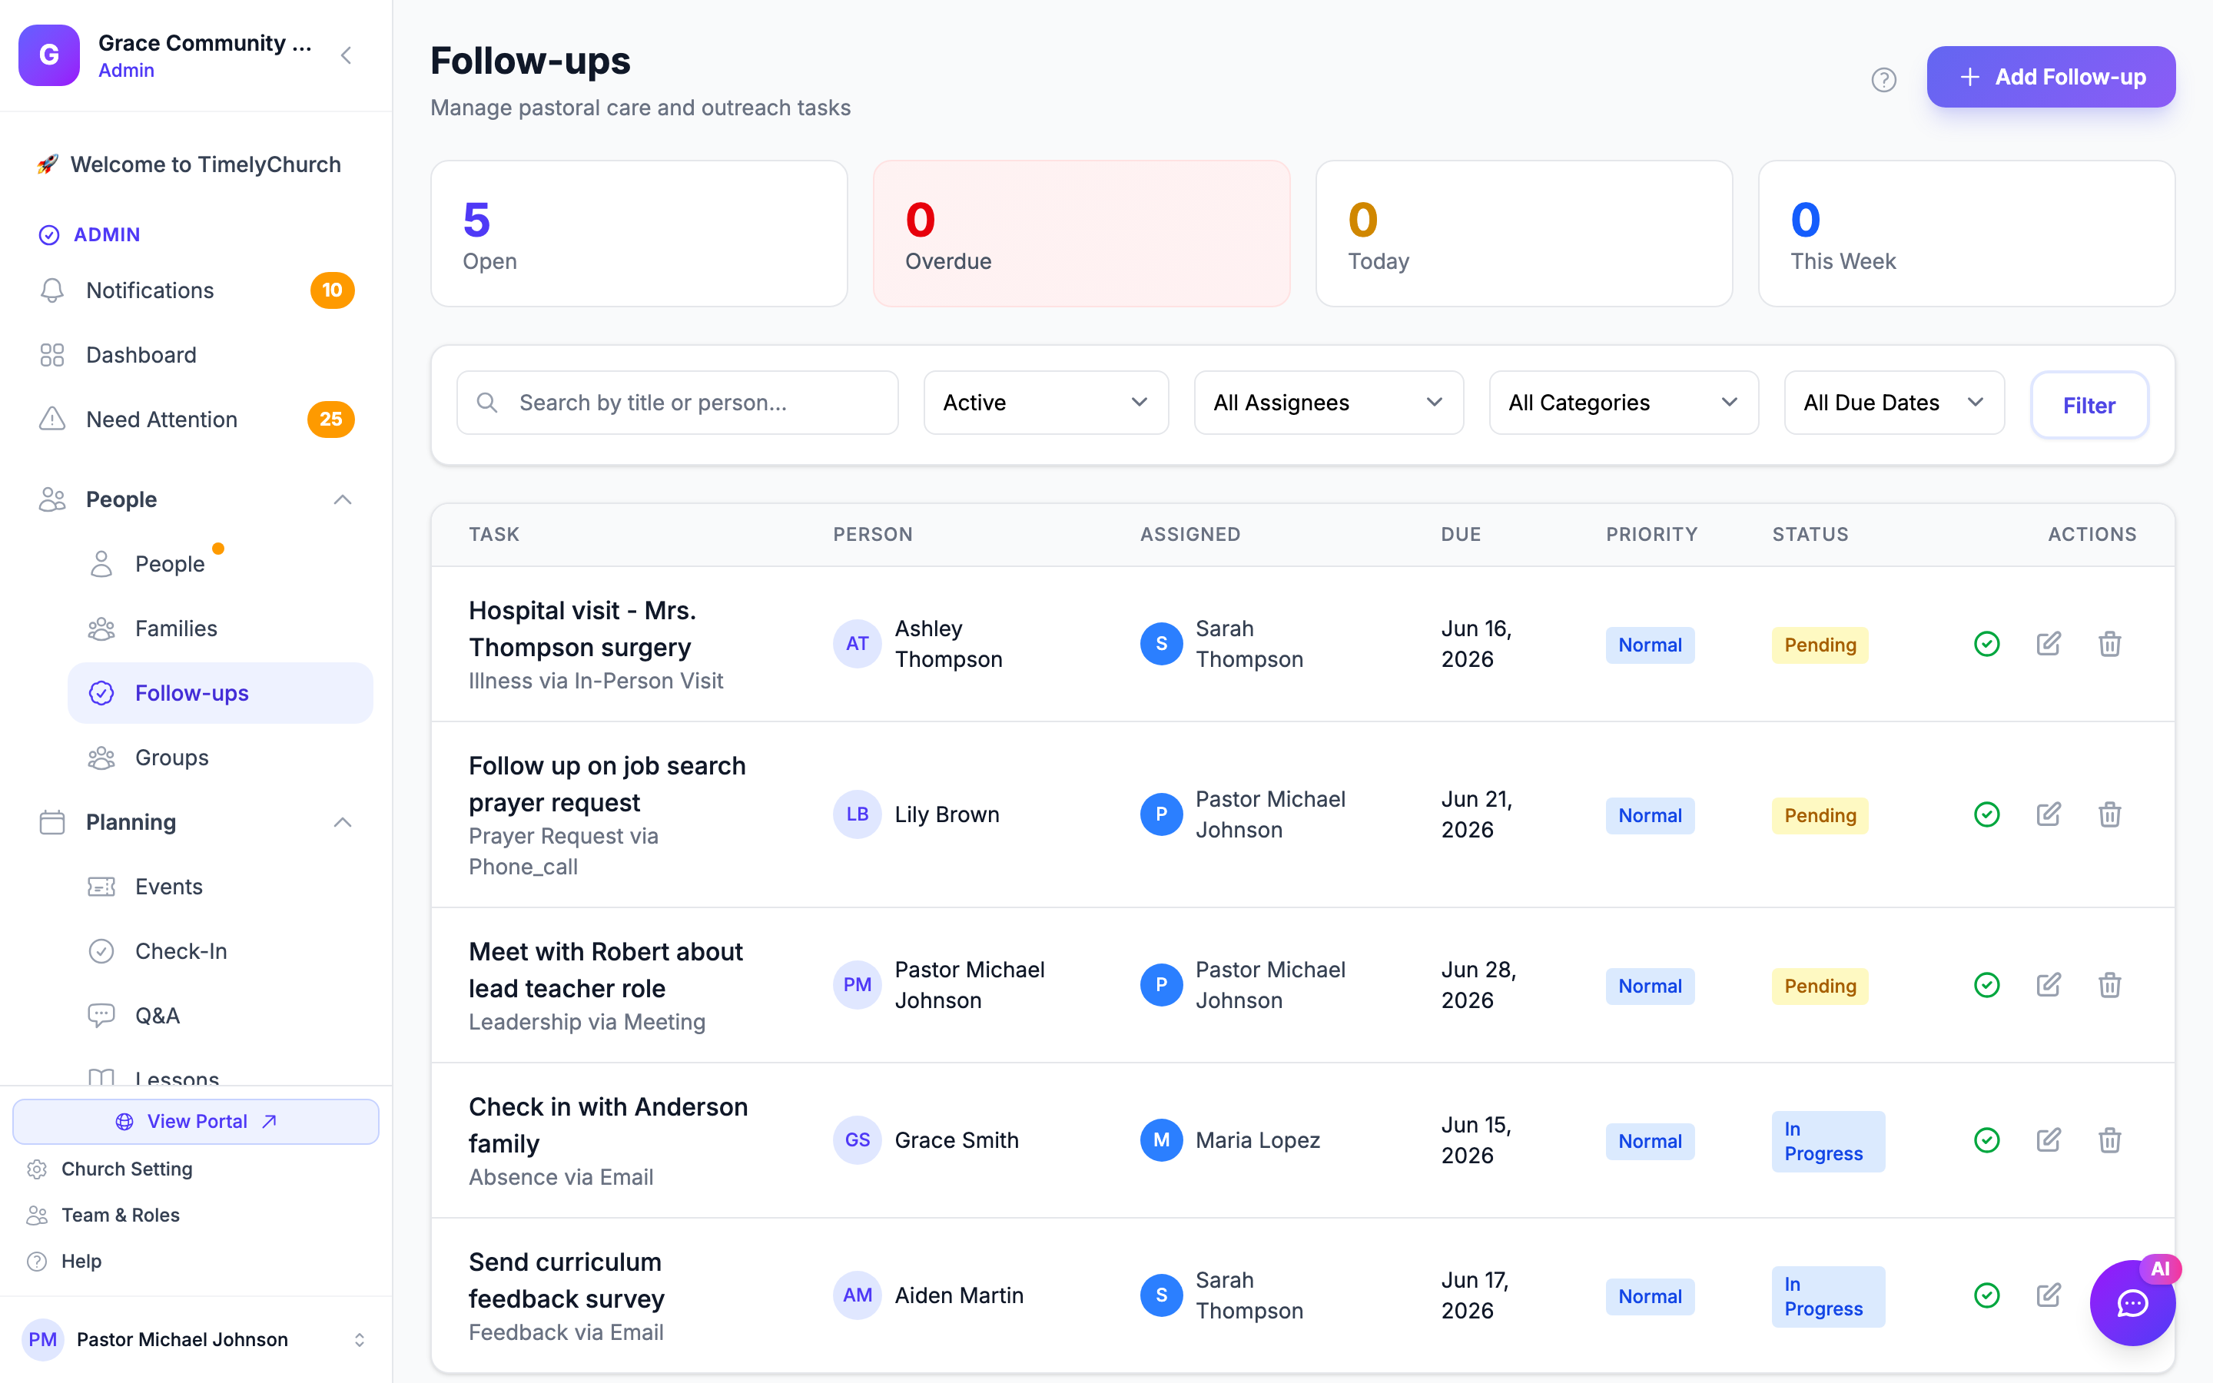Image resolution: width=2213 pixels, height=1383 pixels.
Task: Click the Pending status for Lily Brown
Action: (x=1820, y=815)
